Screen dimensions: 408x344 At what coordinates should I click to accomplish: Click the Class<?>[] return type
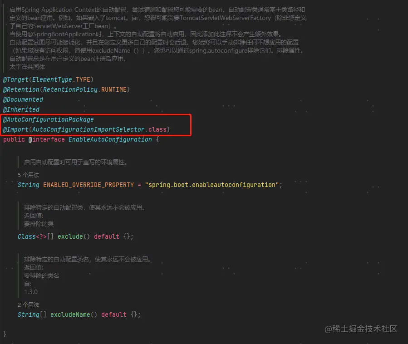[x=36, y=237]
